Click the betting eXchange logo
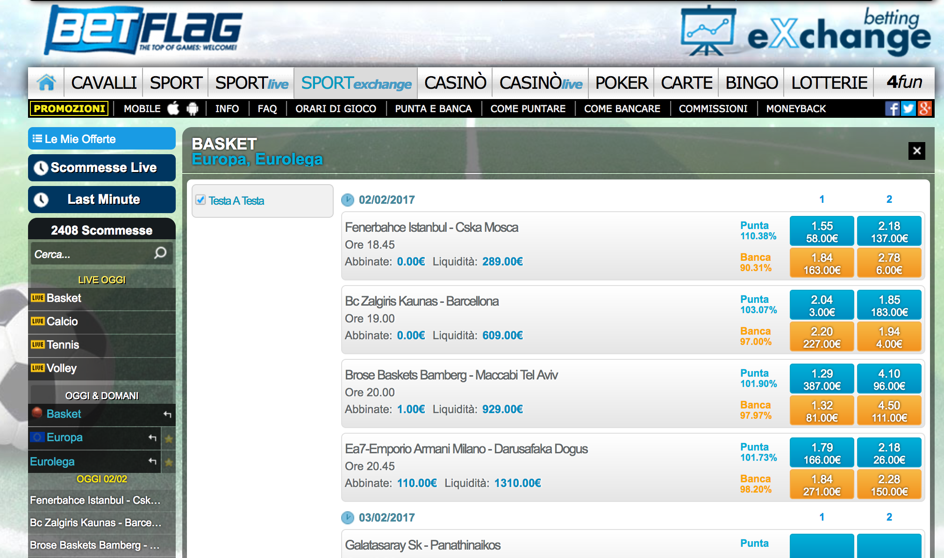Image resolution: width=944 pixels, height=558 pixels. pos(805,32)
